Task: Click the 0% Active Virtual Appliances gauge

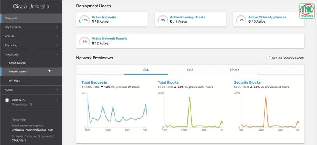Action: pos(241,20)
